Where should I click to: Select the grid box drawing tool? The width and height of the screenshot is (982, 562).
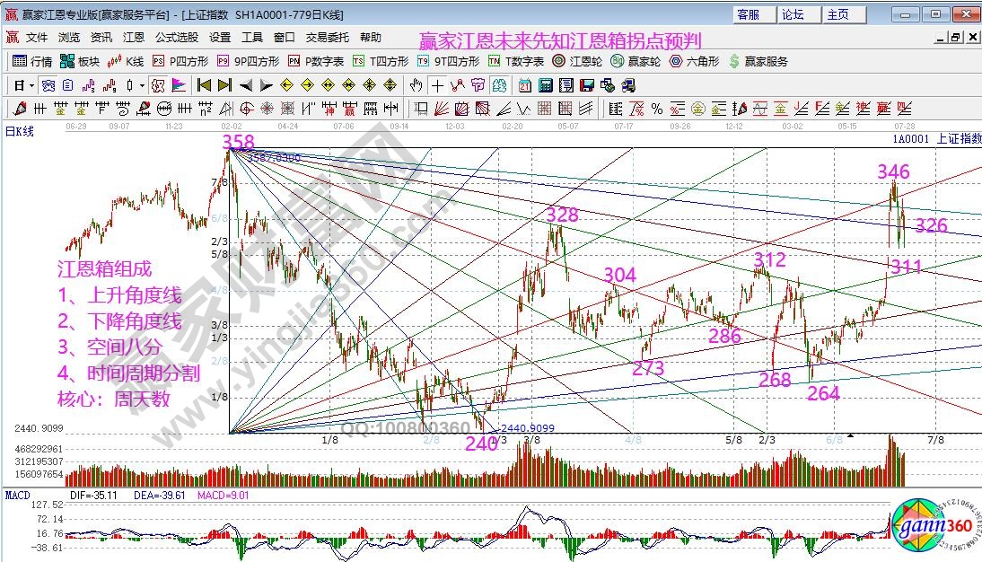544,109
